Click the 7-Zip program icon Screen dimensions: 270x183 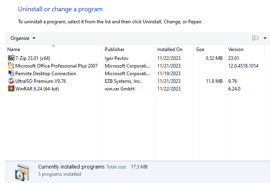point(11,58)
